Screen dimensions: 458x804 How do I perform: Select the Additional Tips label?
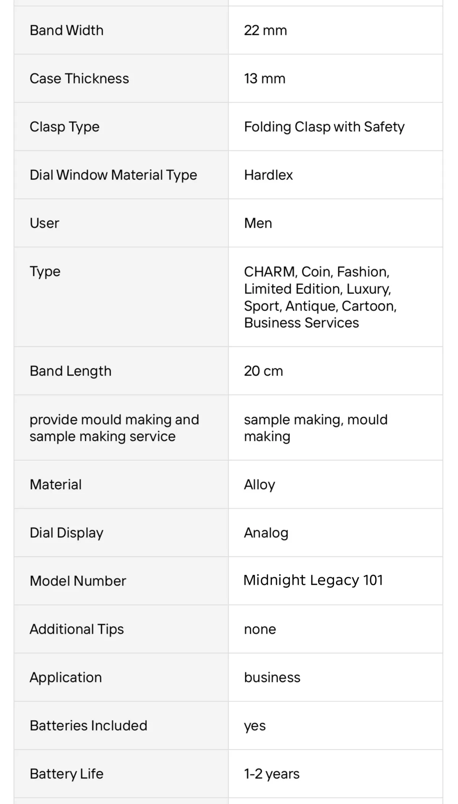(77, 629)
